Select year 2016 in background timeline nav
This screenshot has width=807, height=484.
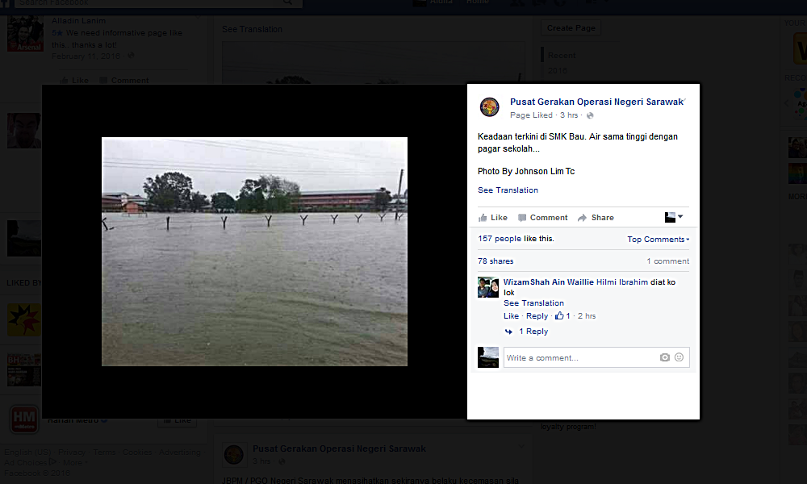pos(558,70)
